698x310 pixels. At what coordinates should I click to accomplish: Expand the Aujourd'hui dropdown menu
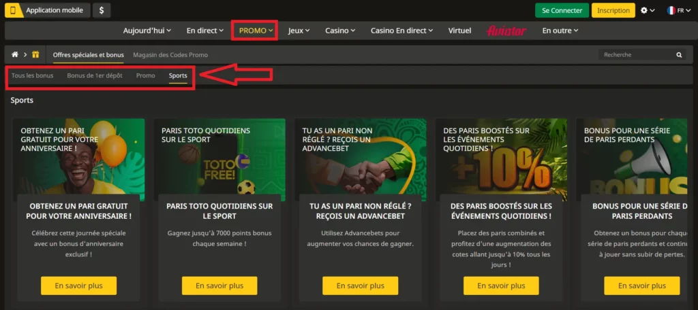pos(147,31)
